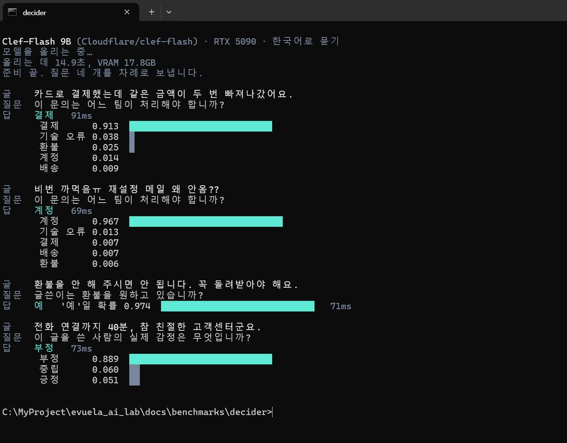Click the teal bar for 0.913
567x443 pixels.
tap(201, 126)
